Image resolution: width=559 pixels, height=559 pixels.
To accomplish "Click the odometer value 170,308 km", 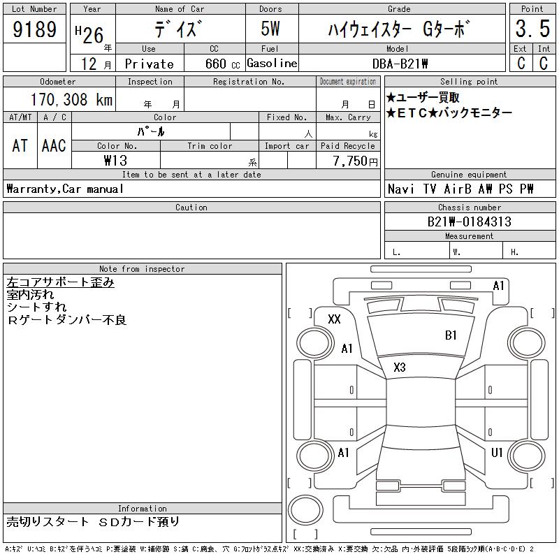I will click(71, 99).
